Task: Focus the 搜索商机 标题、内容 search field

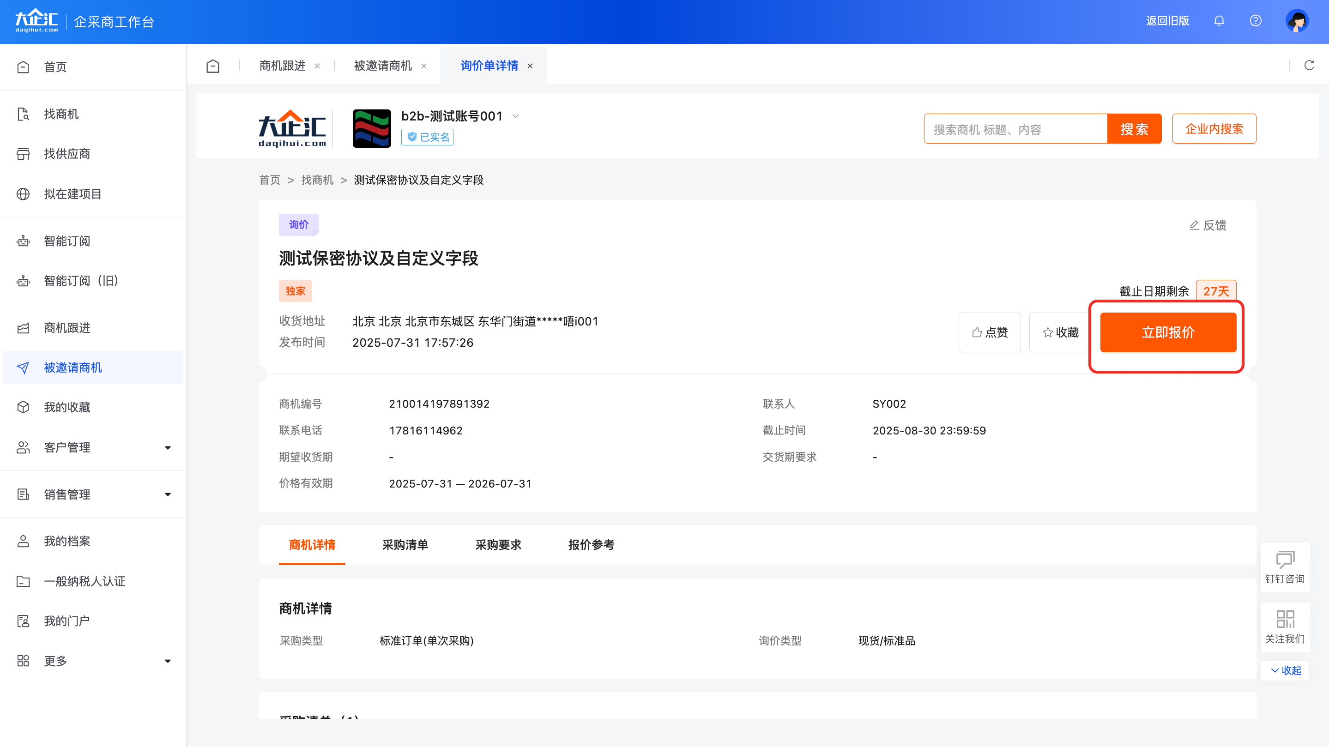Action: (1015, 129)
